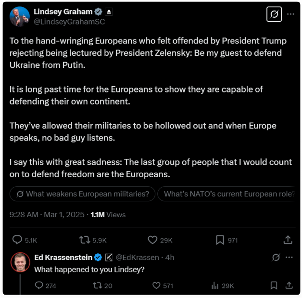The image size is (302, 298).
Task: Open the @LindseyGrahamSC handle link
Action: click(69, 22)
